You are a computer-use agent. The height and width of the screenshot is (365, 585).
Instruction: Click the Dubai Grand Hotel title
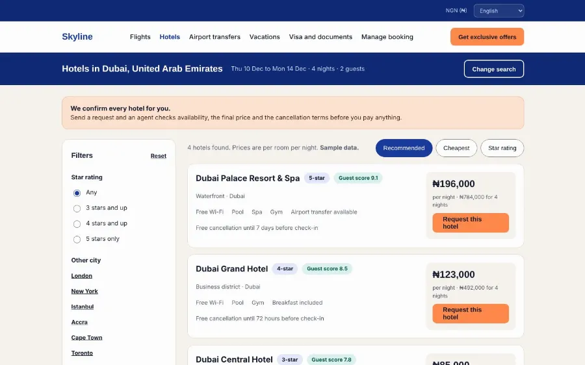pyautogui.click(x=231, y=269)
